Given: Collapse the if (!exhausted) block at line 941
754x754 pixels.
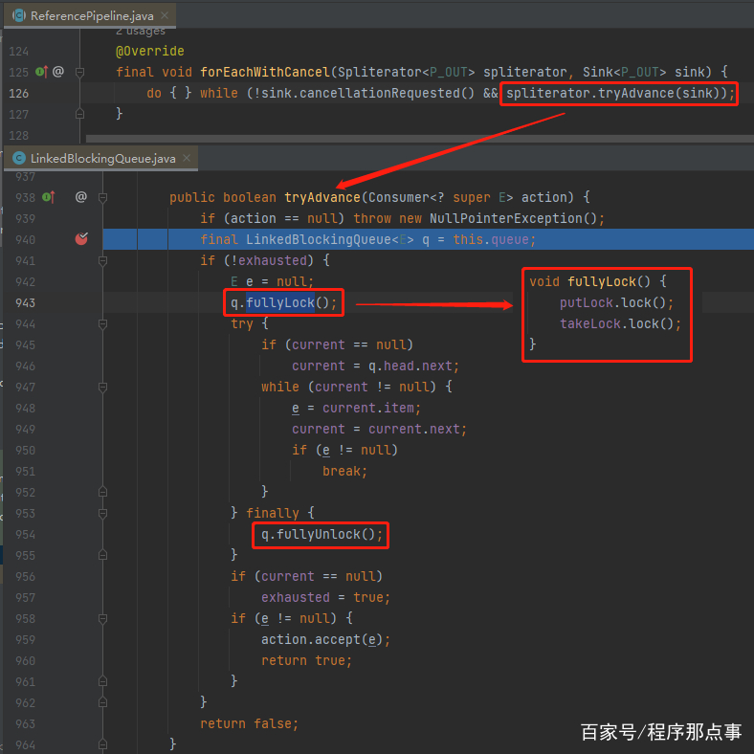Looking at the screenshot, I should point(102,260).
